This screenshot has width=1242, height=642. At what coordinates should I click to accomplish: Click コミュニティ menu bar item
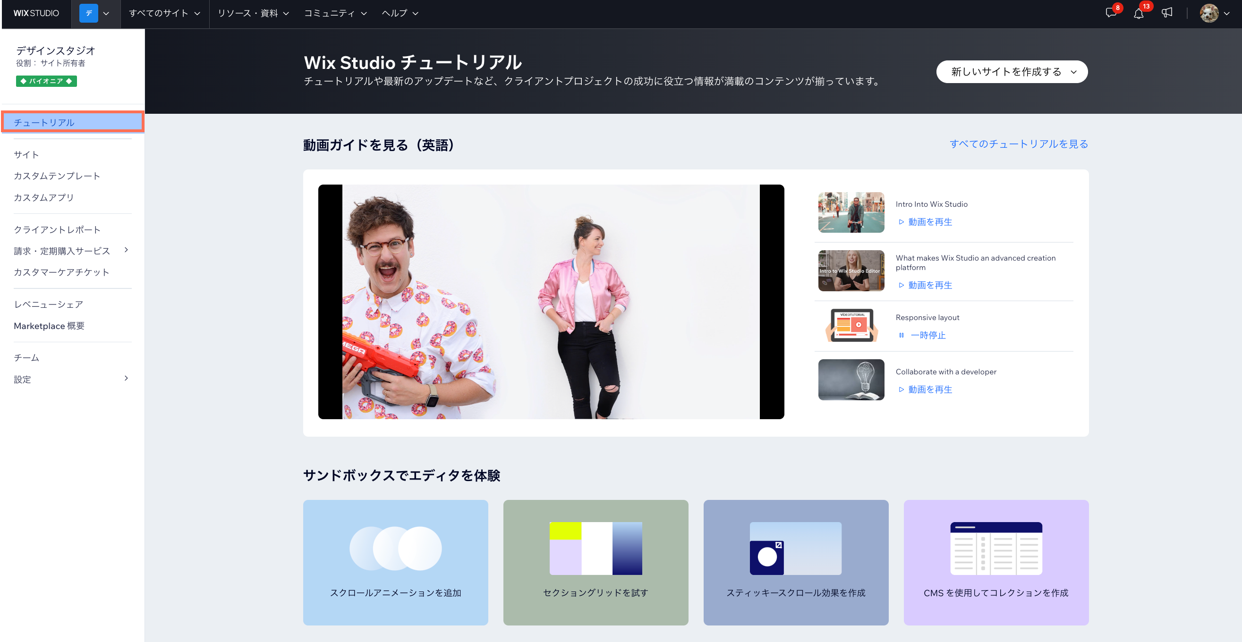(331, 12)
